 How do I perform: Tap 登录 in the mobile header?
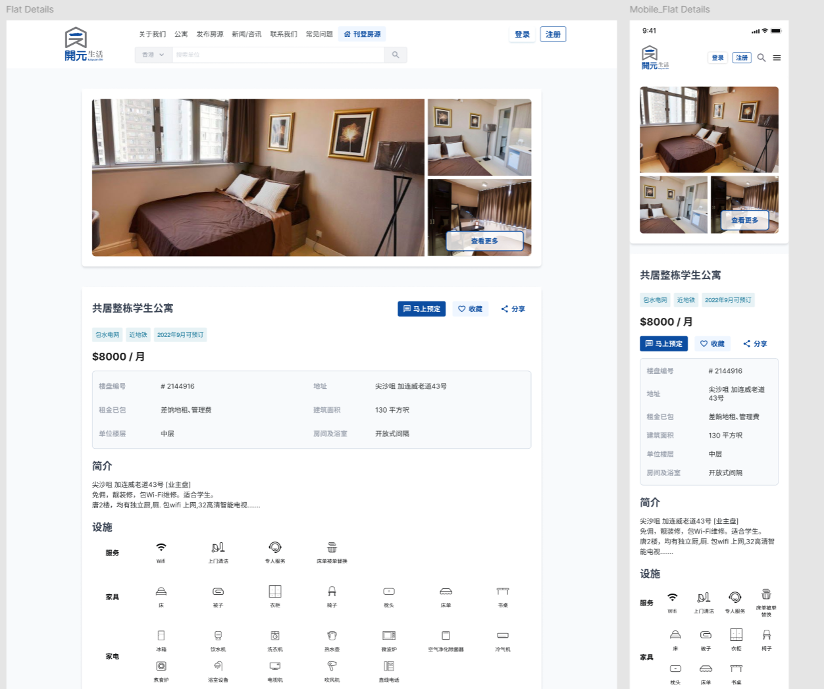[x=717, y=58]
